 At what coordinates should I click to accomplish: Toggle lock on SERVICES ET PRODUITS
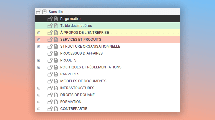point(50,40)
